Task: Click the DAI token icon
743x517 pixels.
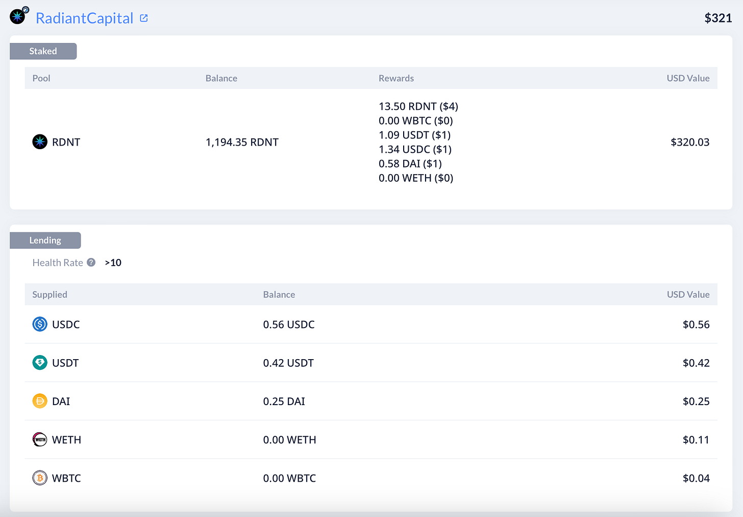Action: [x=40, y=401]
